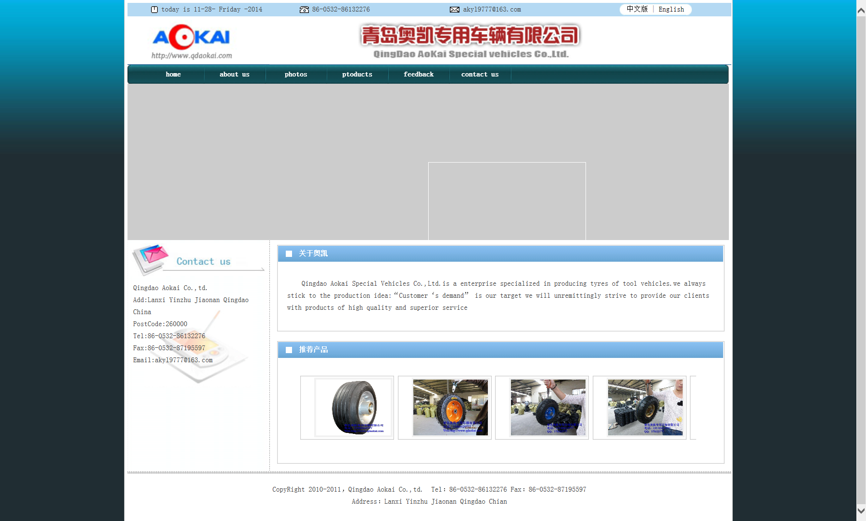Viewport: 866px width, 521px height.
Task: Click the Chinese company name banner
Action: click(471, 35)
